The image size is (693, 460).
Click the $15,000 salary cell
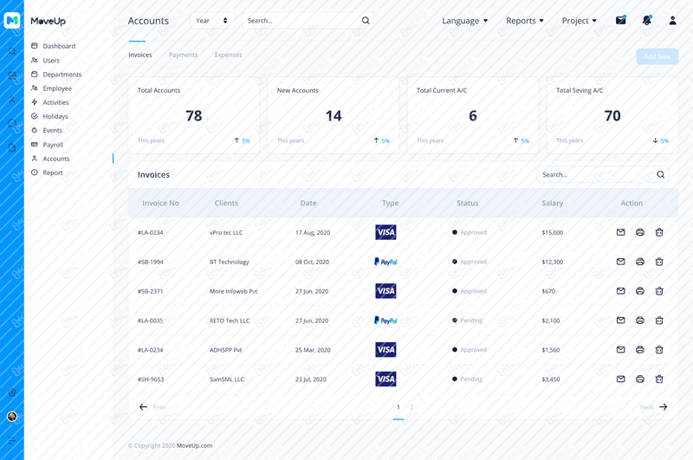click(553, 232)
